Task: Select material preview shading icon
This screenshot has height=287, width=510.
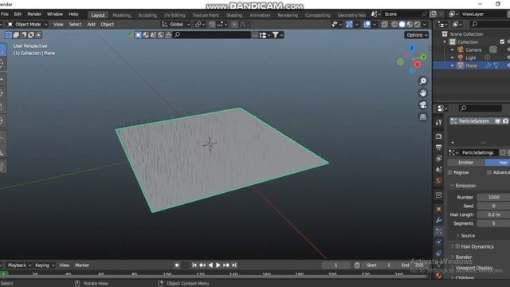Action: (x=410, y=25)
